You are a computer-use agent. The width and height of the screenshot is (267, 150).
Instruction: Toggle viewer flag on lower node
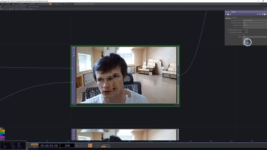point(74,130)
